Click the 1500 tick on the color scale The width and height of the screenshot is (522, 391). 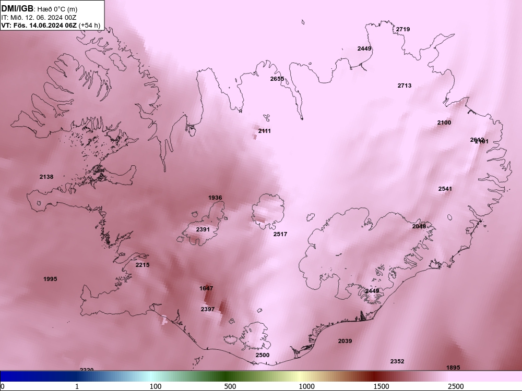click(x=381, y=386)
